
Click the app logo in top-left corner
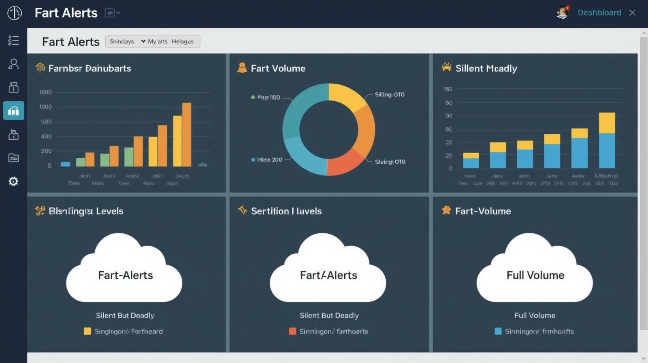(14, 13)
